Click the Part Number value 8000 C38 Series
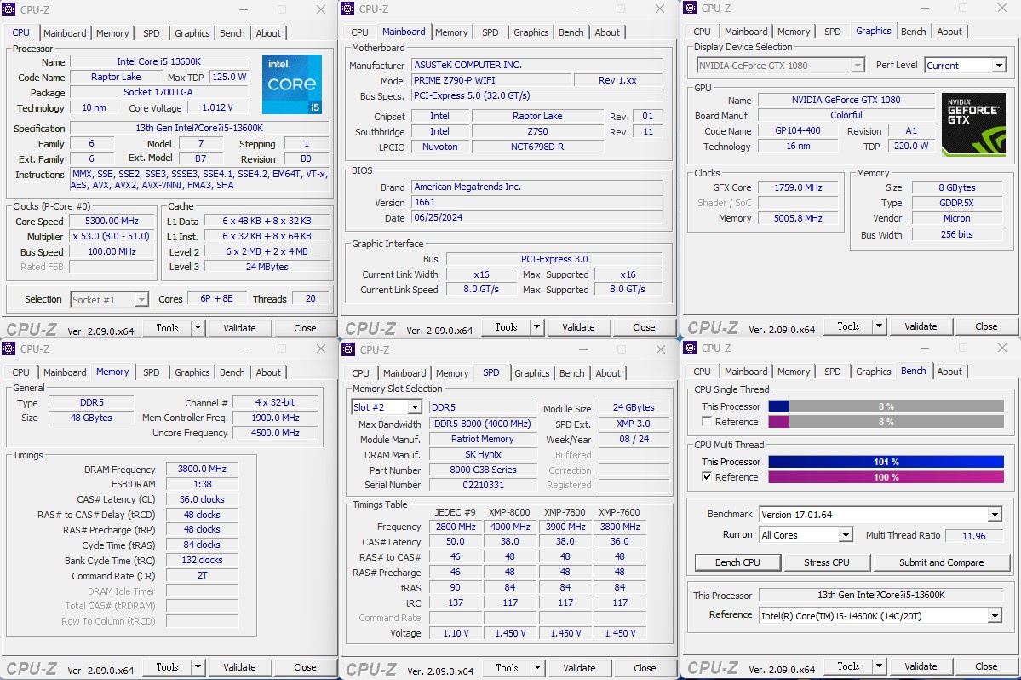The image size is (1021, 680). pos(483,470)
